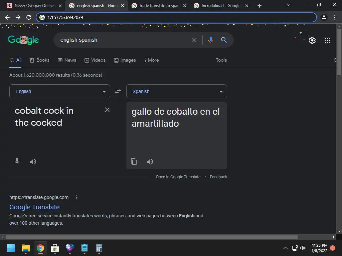Click translation Feedback link

pyautogui.click(x=218, y=177)
